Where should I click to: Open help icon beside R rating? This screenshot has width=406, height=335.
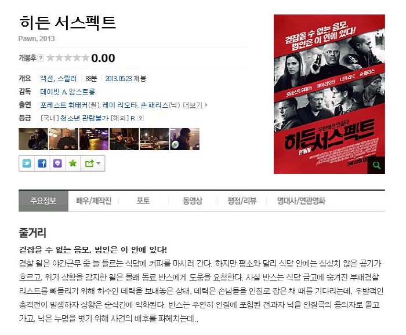pyautogui.click(x=140, y=118)
